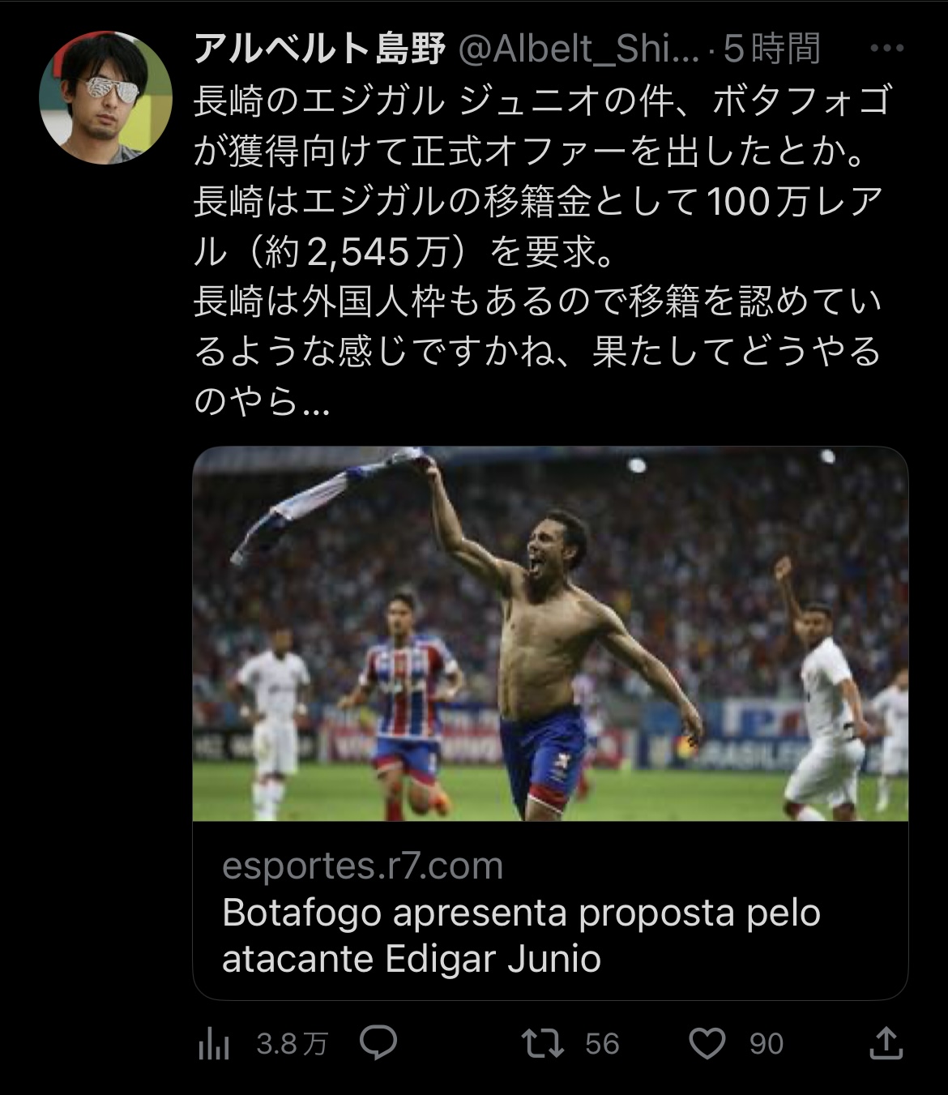This screenshot has width=948, height=1095.
Task: Click the retweet count 56
Action: click(x=602, y=1044)
